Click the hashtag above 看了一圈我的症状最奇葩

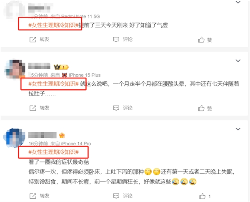[54, 152]
